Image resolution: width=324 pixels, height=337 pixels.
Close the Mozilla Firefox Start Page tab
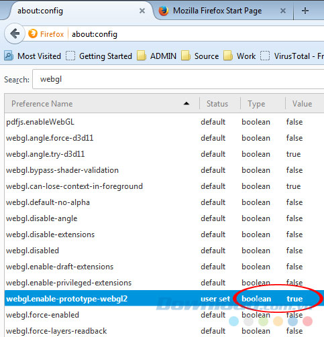pyautogui.click(x=283, y=11)
